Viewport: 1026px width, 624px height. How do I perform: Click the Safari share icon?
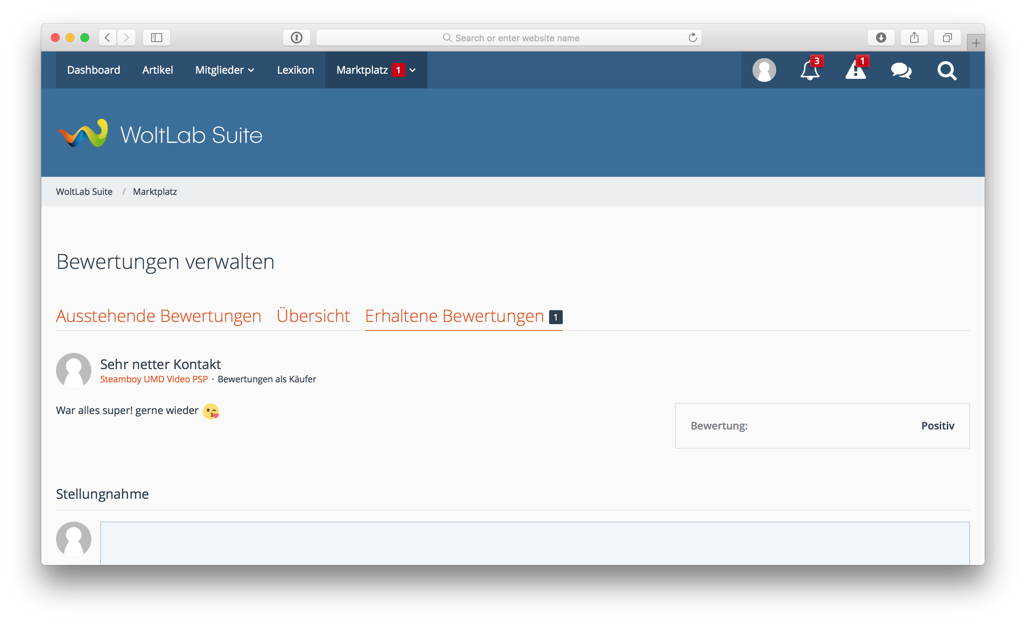[x=914, y=38]
